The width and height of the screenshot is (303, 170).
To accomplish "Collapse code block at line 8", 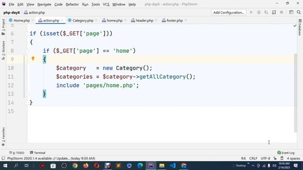I will [x=27, y=51].
